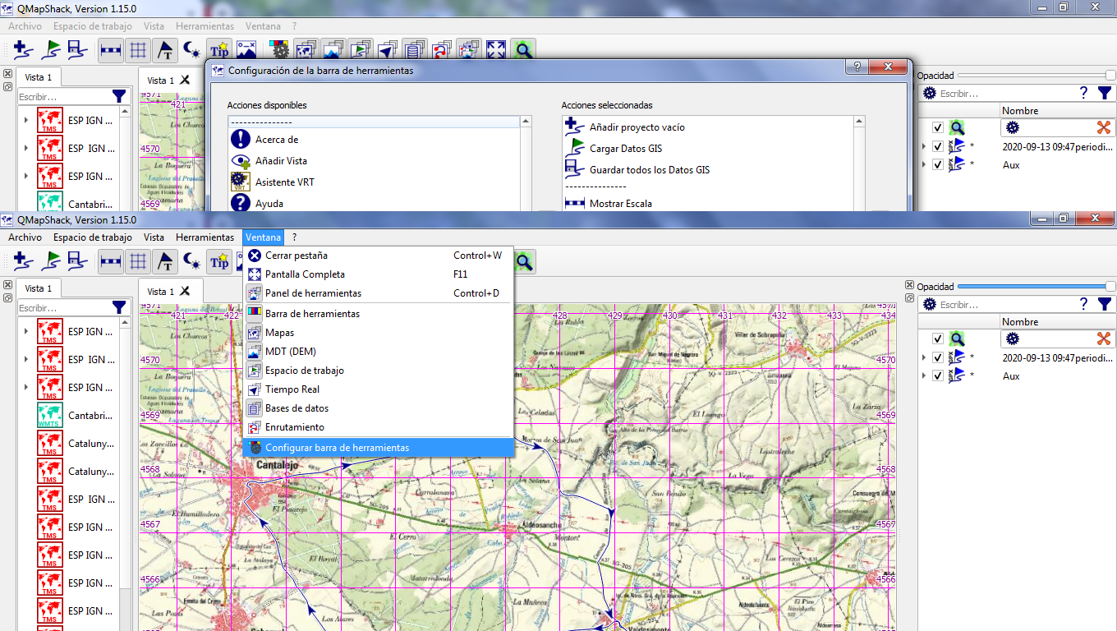
Task: Click workspace filter funnel icon in Ventana-menu window
Action: click(x=1105, y=304)
